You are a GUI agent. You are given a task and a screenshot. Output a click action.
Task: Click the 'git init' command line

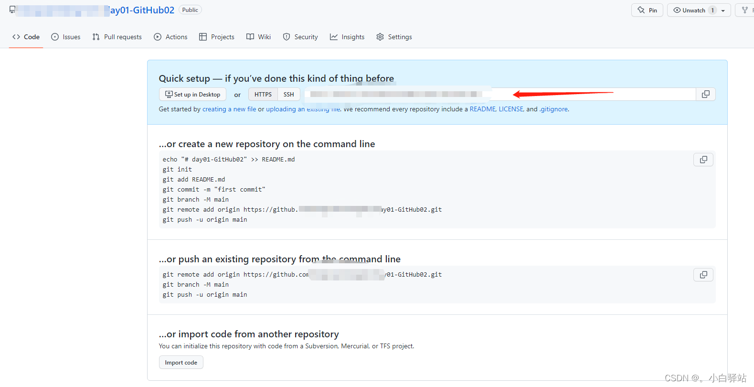pyautogui.click(x=177, y=169)
